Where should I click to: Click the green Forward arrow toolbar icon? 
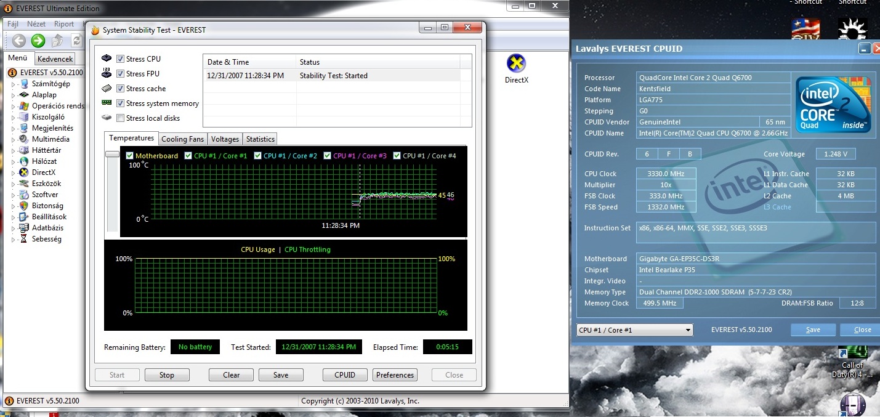pyautogui.click(x=38, y=41)
